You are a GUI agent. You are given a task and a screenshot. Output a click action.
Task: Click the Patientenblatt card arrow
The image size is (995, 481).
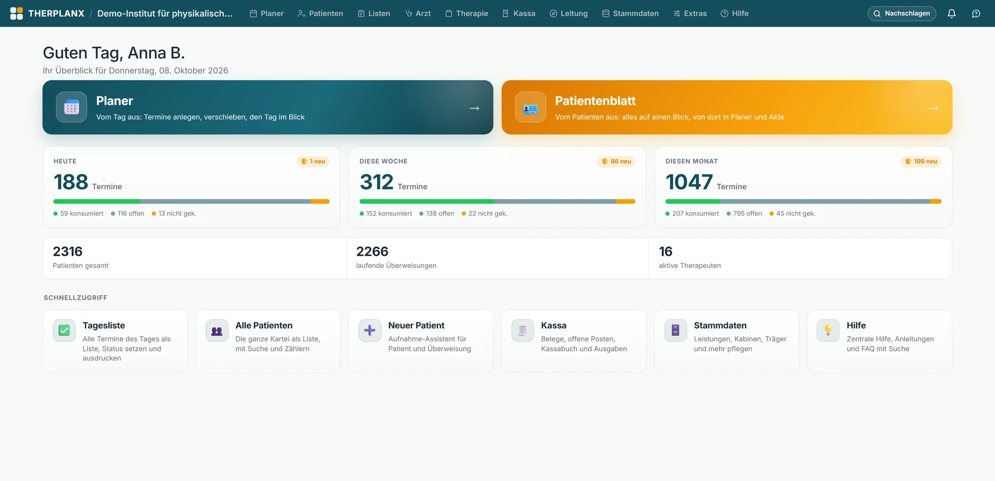(x=933, y=108)
